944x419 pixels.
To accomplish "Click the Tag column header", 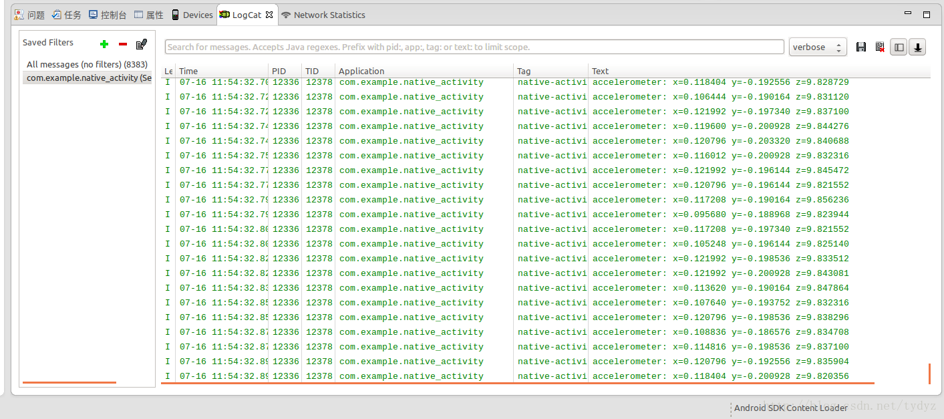I will tap(550, 71).
